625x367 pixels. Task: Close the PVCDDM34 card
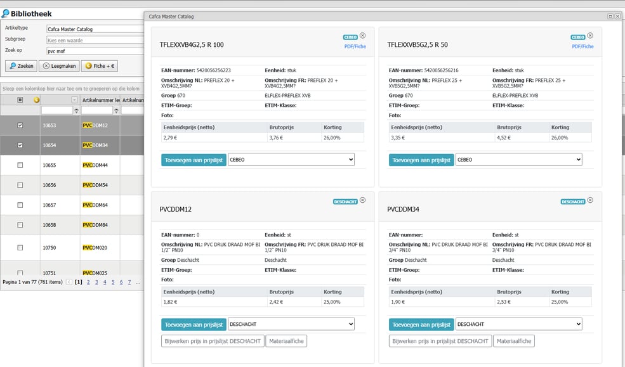[590, 200]
